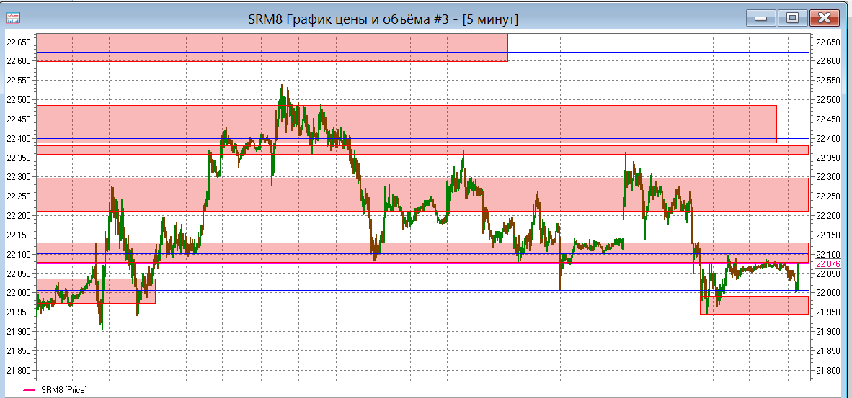
Task: Click the candlestick peak near 22 540
Action: pyautogui.click(x=281, y=86)
